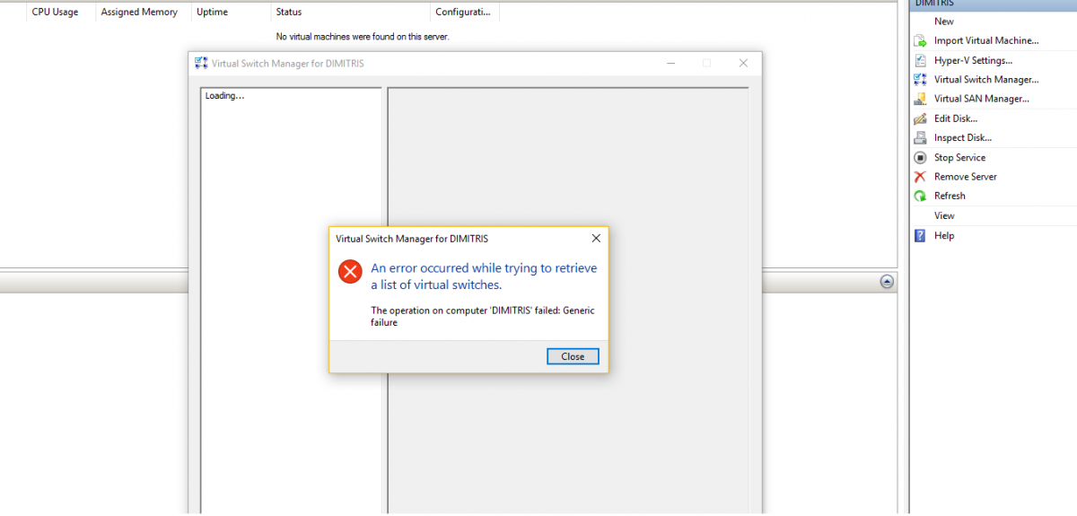
Task: Click the Hyper-V Settings icon
Action: tap(919, 60)
